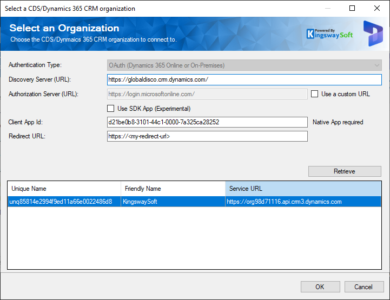Click the Redirect URL input field
This screenshot has height=300, width=390.
point(207,136)
